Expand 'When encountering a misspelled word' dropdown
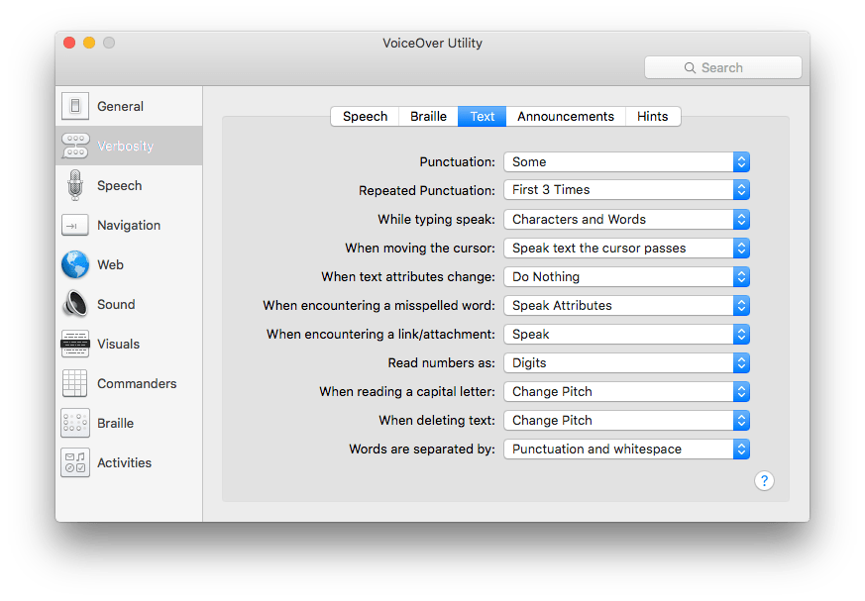Screen dimensions: 865x601 point(626,305)
